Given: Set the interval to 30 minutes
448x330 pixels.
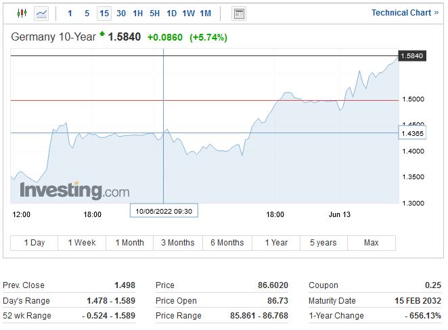Looking at the screenshot, I should coord(121,13).
